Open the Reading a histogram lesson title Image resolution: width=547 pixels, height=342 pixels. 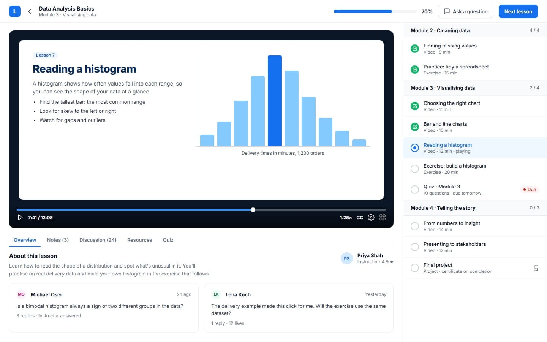click(x=447, y=145)
